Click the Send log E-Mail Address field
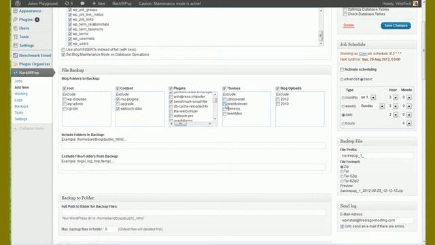 [377, 220]
